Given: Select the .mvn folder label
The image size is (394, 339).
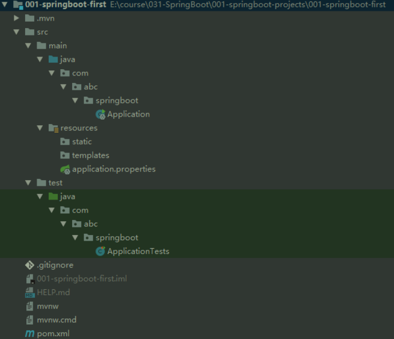Looking at the screenshot, I should 46,18.
